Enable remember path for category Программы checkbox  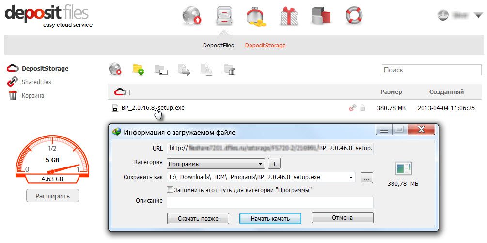170,190
